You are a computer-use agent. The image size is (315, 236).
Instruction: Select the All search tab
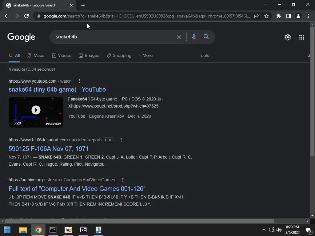[x=14, y=56]
